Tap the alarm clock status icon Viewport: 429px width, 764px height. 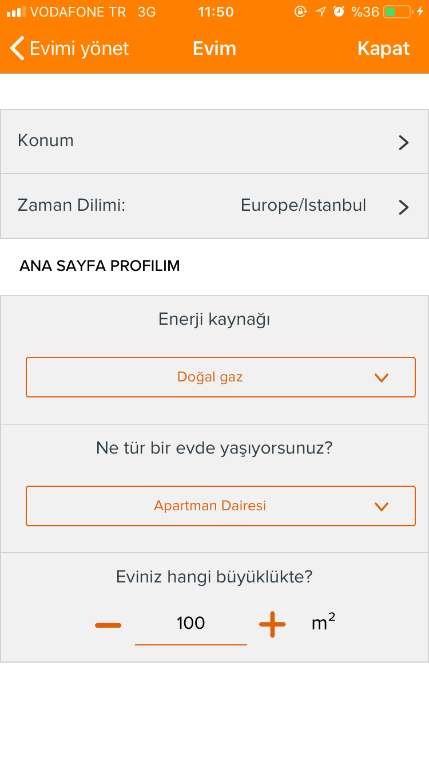339,12
